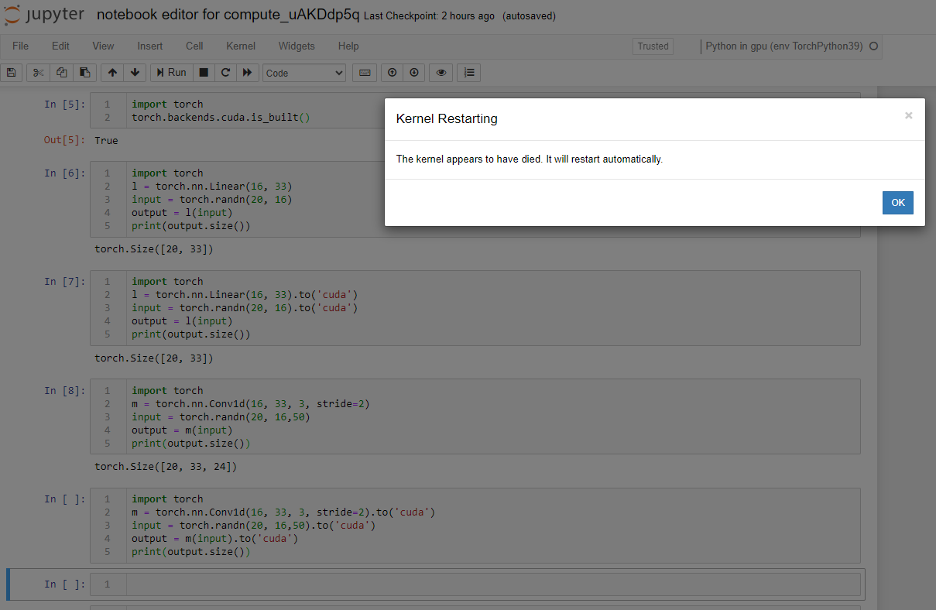Viewport: 936px width, 610px height.
Task: Click the eye icon in the toolbar
Action: pyautogui.click(x=441, y=73)
